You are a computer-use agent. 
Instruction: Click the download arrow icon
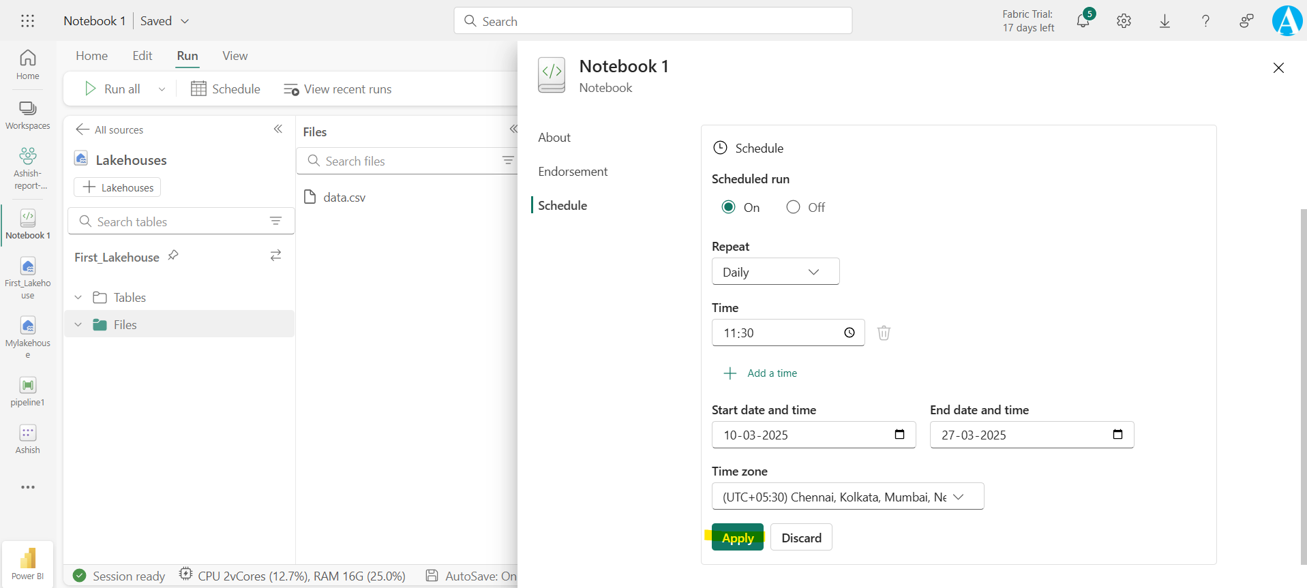click(x=1165, y=21)
